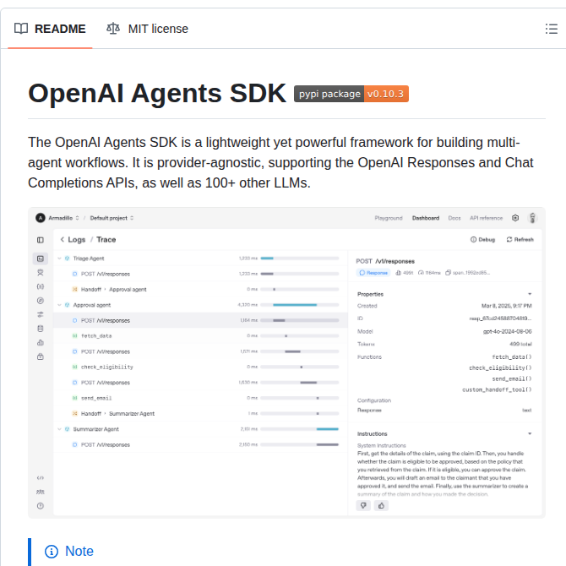Select the send_email trace row
Image resolution: width=566 pixels, height=566 pixels.
coord(200,398)
